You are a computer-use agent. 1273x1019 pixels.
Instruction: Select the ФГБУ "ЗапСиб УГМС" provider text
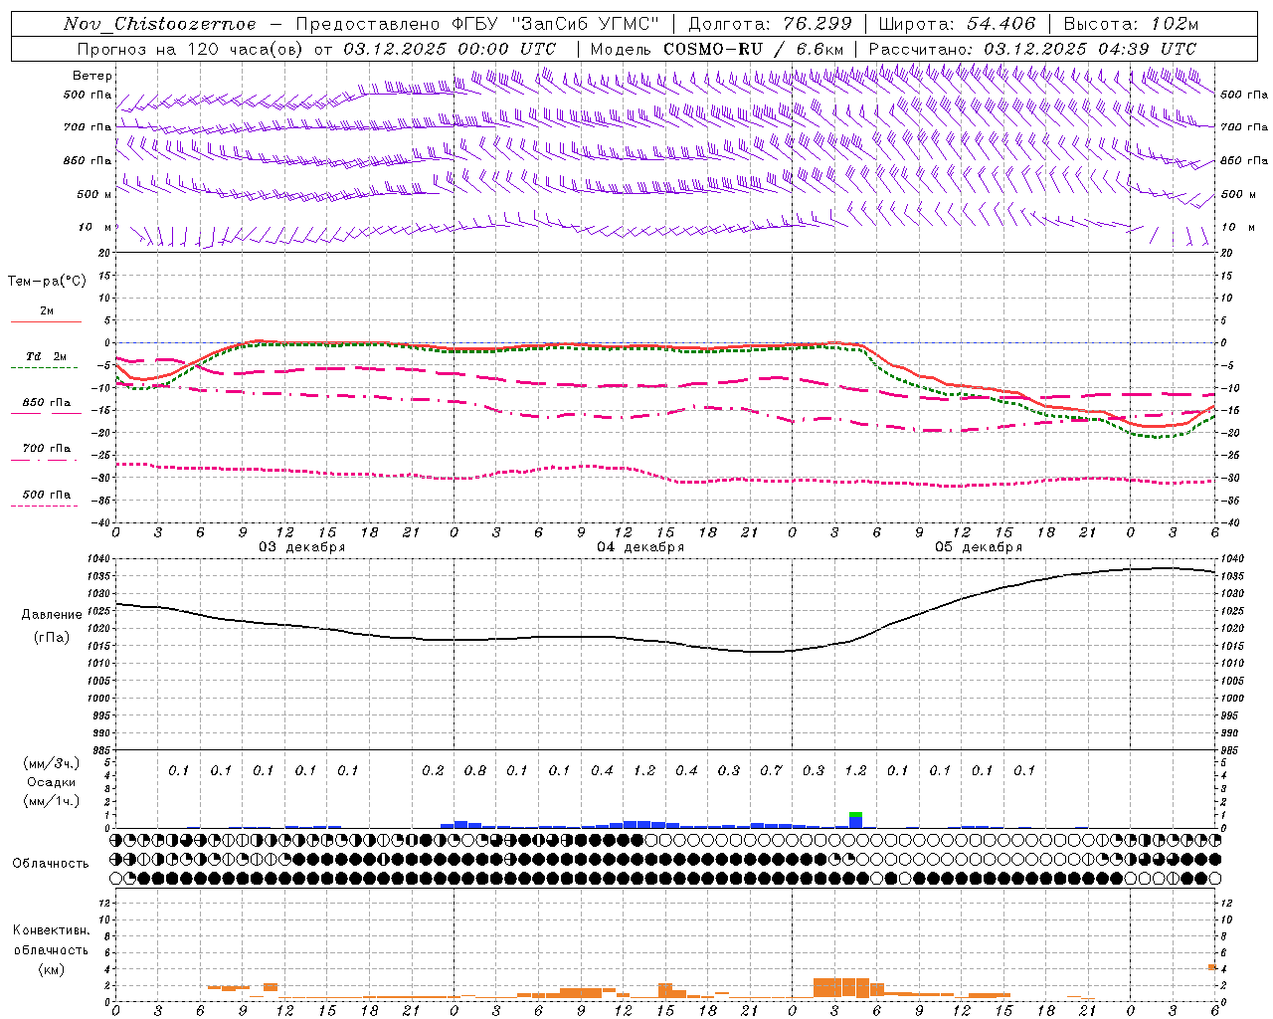(556, 24)
